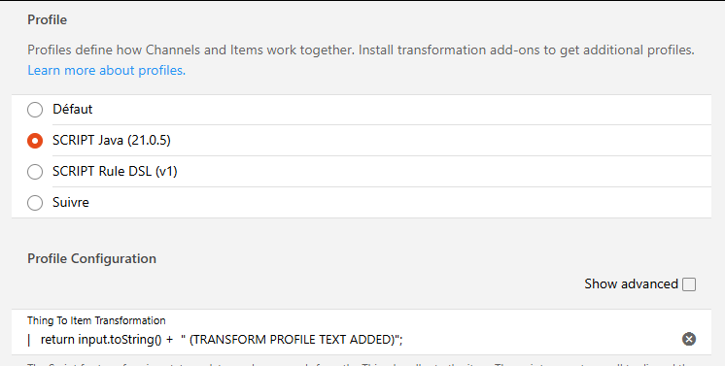Click the Thing To Item Transformation field label
The height and width of the screenshot is (366, 725).
[96, 320]
